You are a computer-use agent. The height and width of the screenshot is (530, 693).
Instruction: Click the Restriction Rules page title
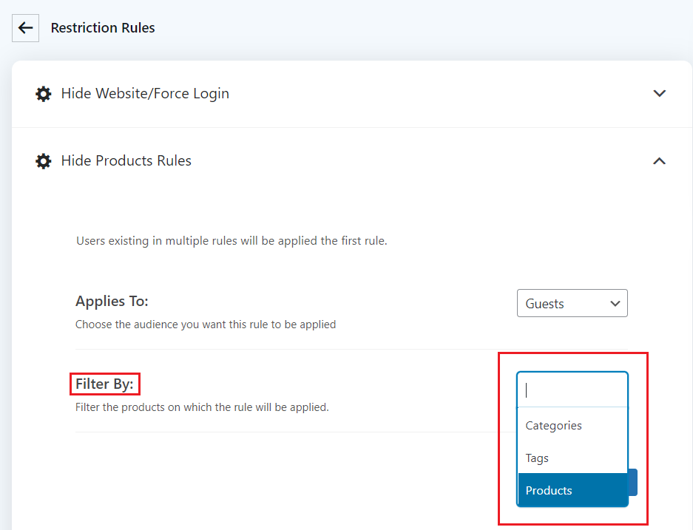103,28
